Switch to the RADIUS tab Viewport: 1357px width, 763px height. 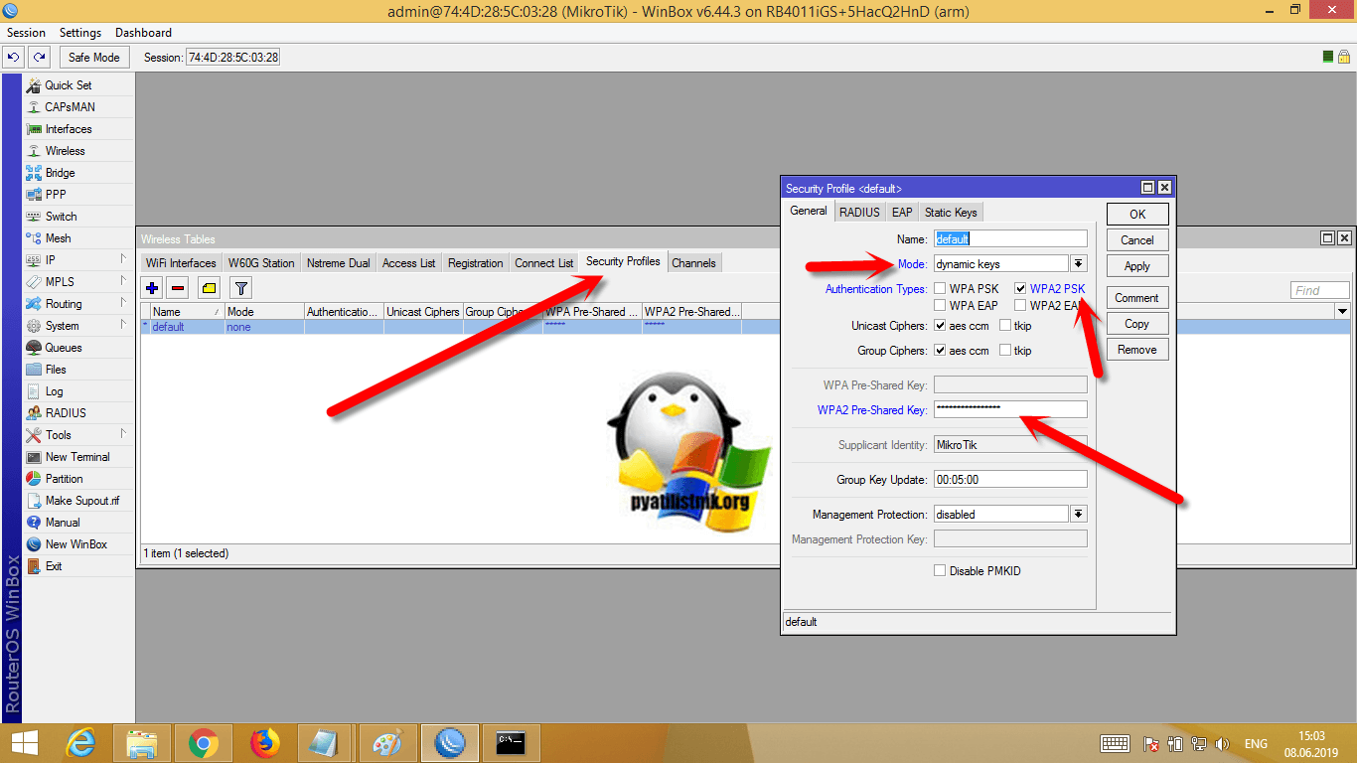point(859,212)
